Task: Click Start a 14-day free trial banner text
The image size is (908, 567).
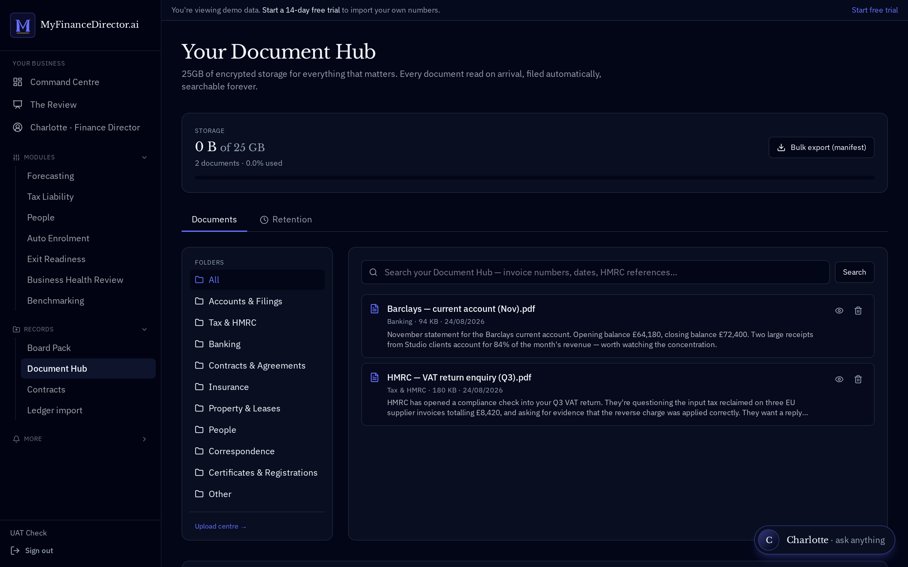Action: coord(301,10)
